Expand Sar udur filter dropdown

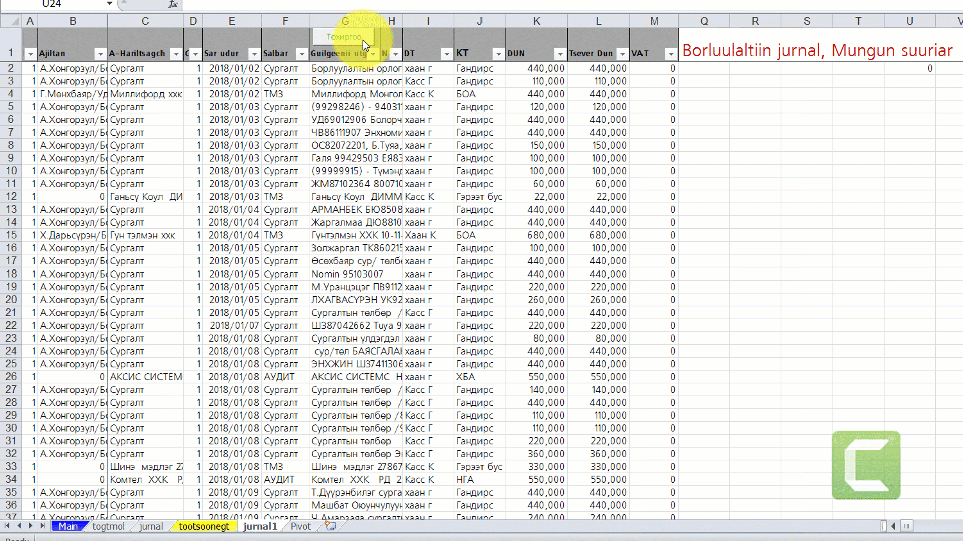click(254, 54)
